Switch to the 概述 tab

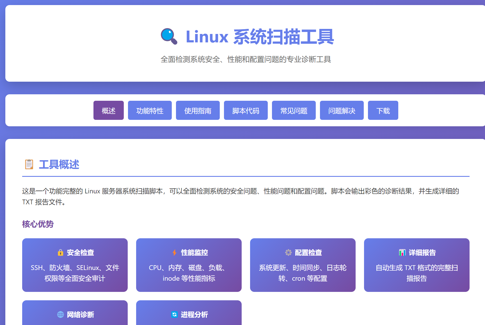pos(109,110)
